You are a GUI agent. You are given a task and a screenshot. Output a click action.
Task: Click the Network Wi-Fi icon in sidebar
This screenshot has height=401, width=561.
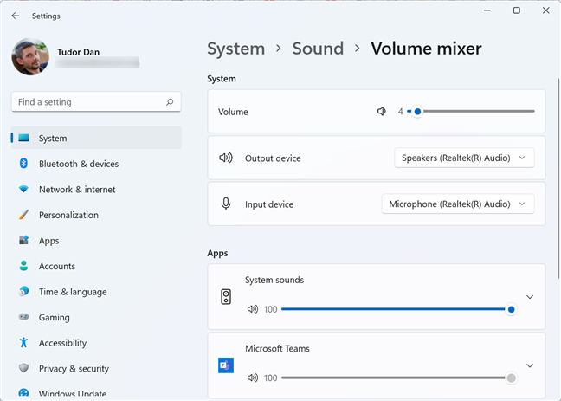click(23, 189)
